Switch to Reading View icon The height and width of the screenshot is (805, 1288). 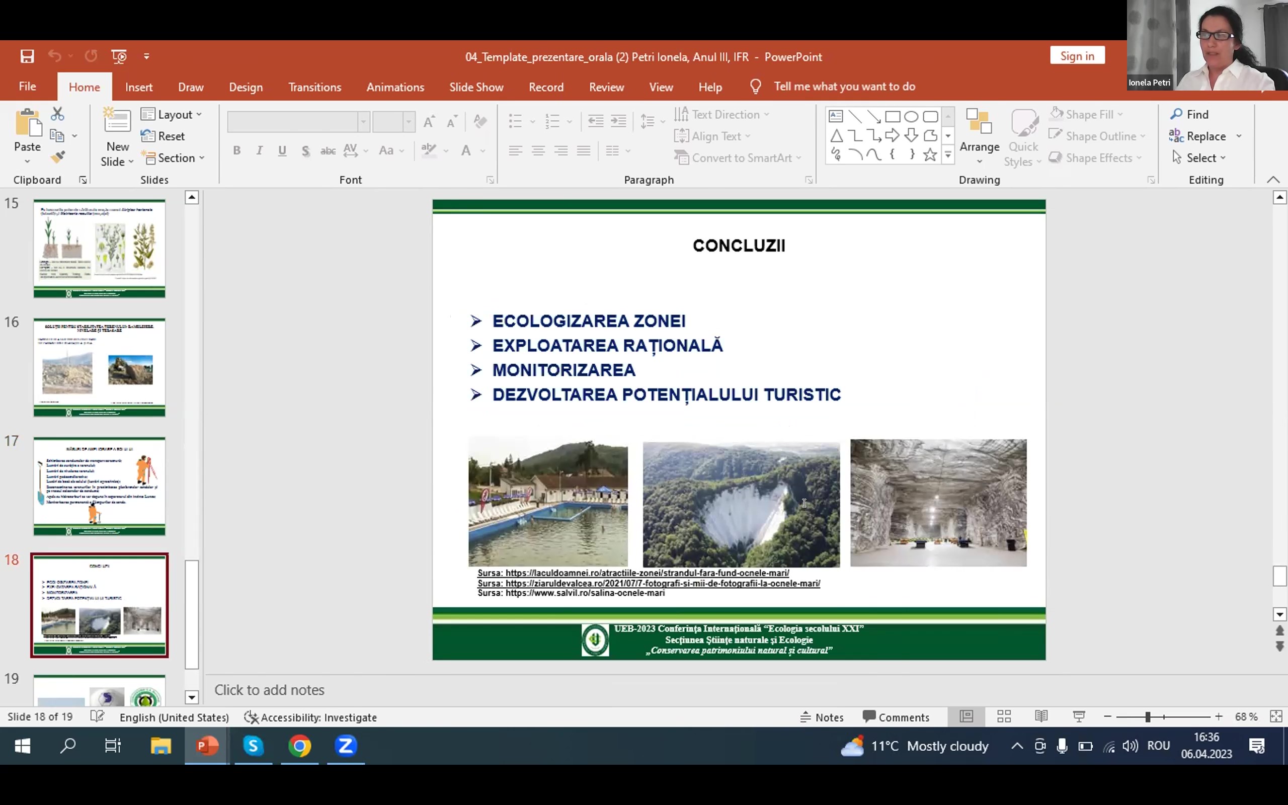click(1041, 716)
